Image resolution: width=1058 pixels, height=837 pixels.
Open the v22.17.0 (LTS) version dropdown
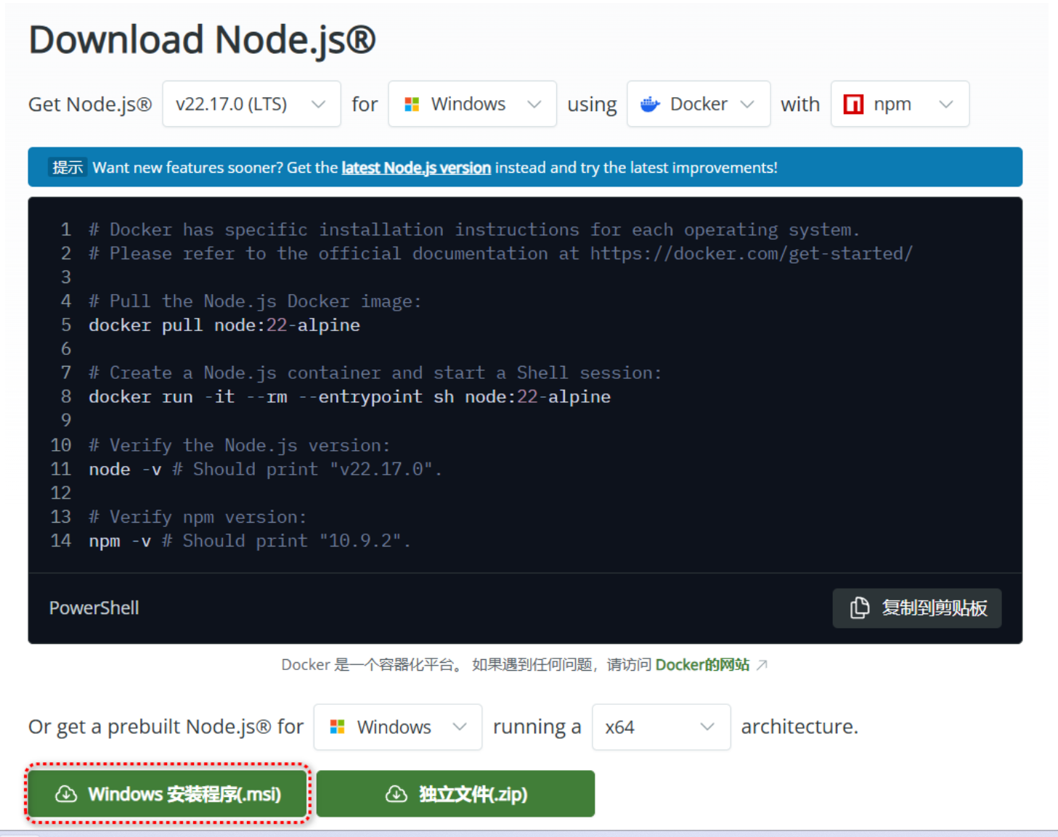coord(251,104)
